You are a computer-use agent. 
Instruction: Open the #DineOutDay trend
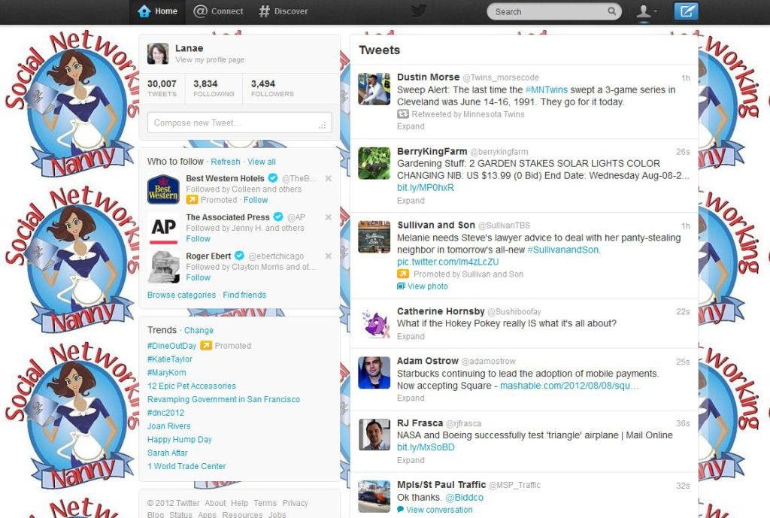[171, 346]
